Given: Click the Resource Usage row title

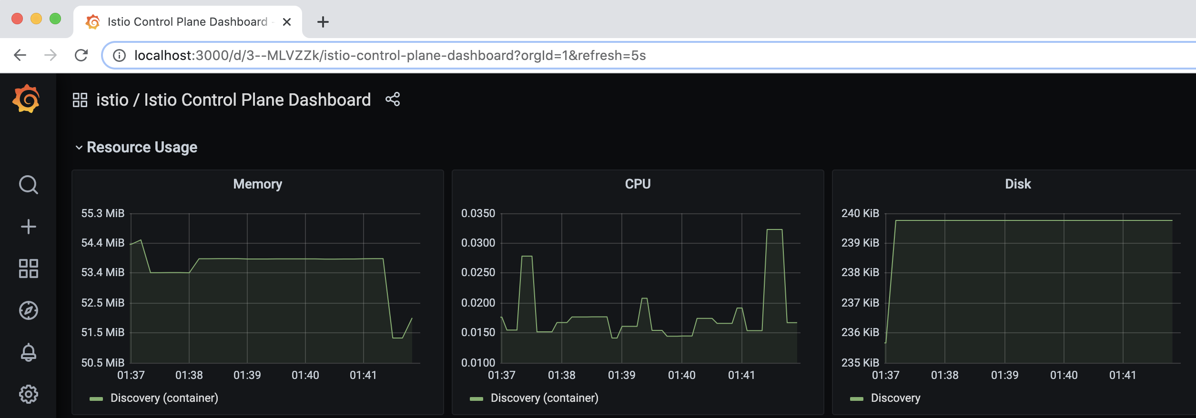Looking at the screenshot, I should pos(142,147).
